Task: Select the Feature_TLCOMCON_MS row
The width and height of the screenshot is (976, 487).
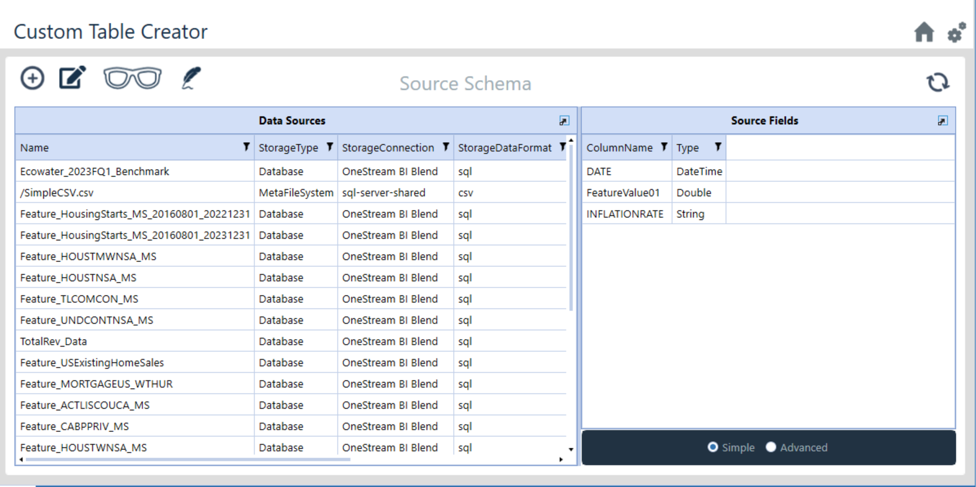Action: tap(291, 299)
